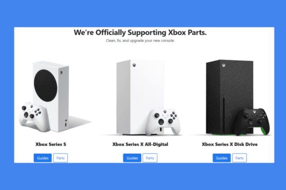The width and height of the screenshot is (286, 190).
Task: Open Guides for Xbox Series S
Action: pos(43,158)
